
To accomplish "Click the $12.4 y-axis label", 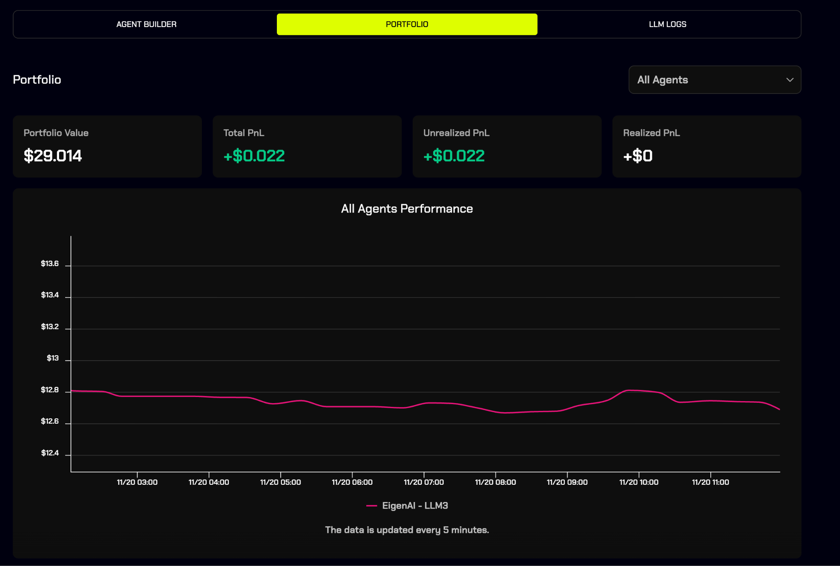I will (x=50, y=453).
